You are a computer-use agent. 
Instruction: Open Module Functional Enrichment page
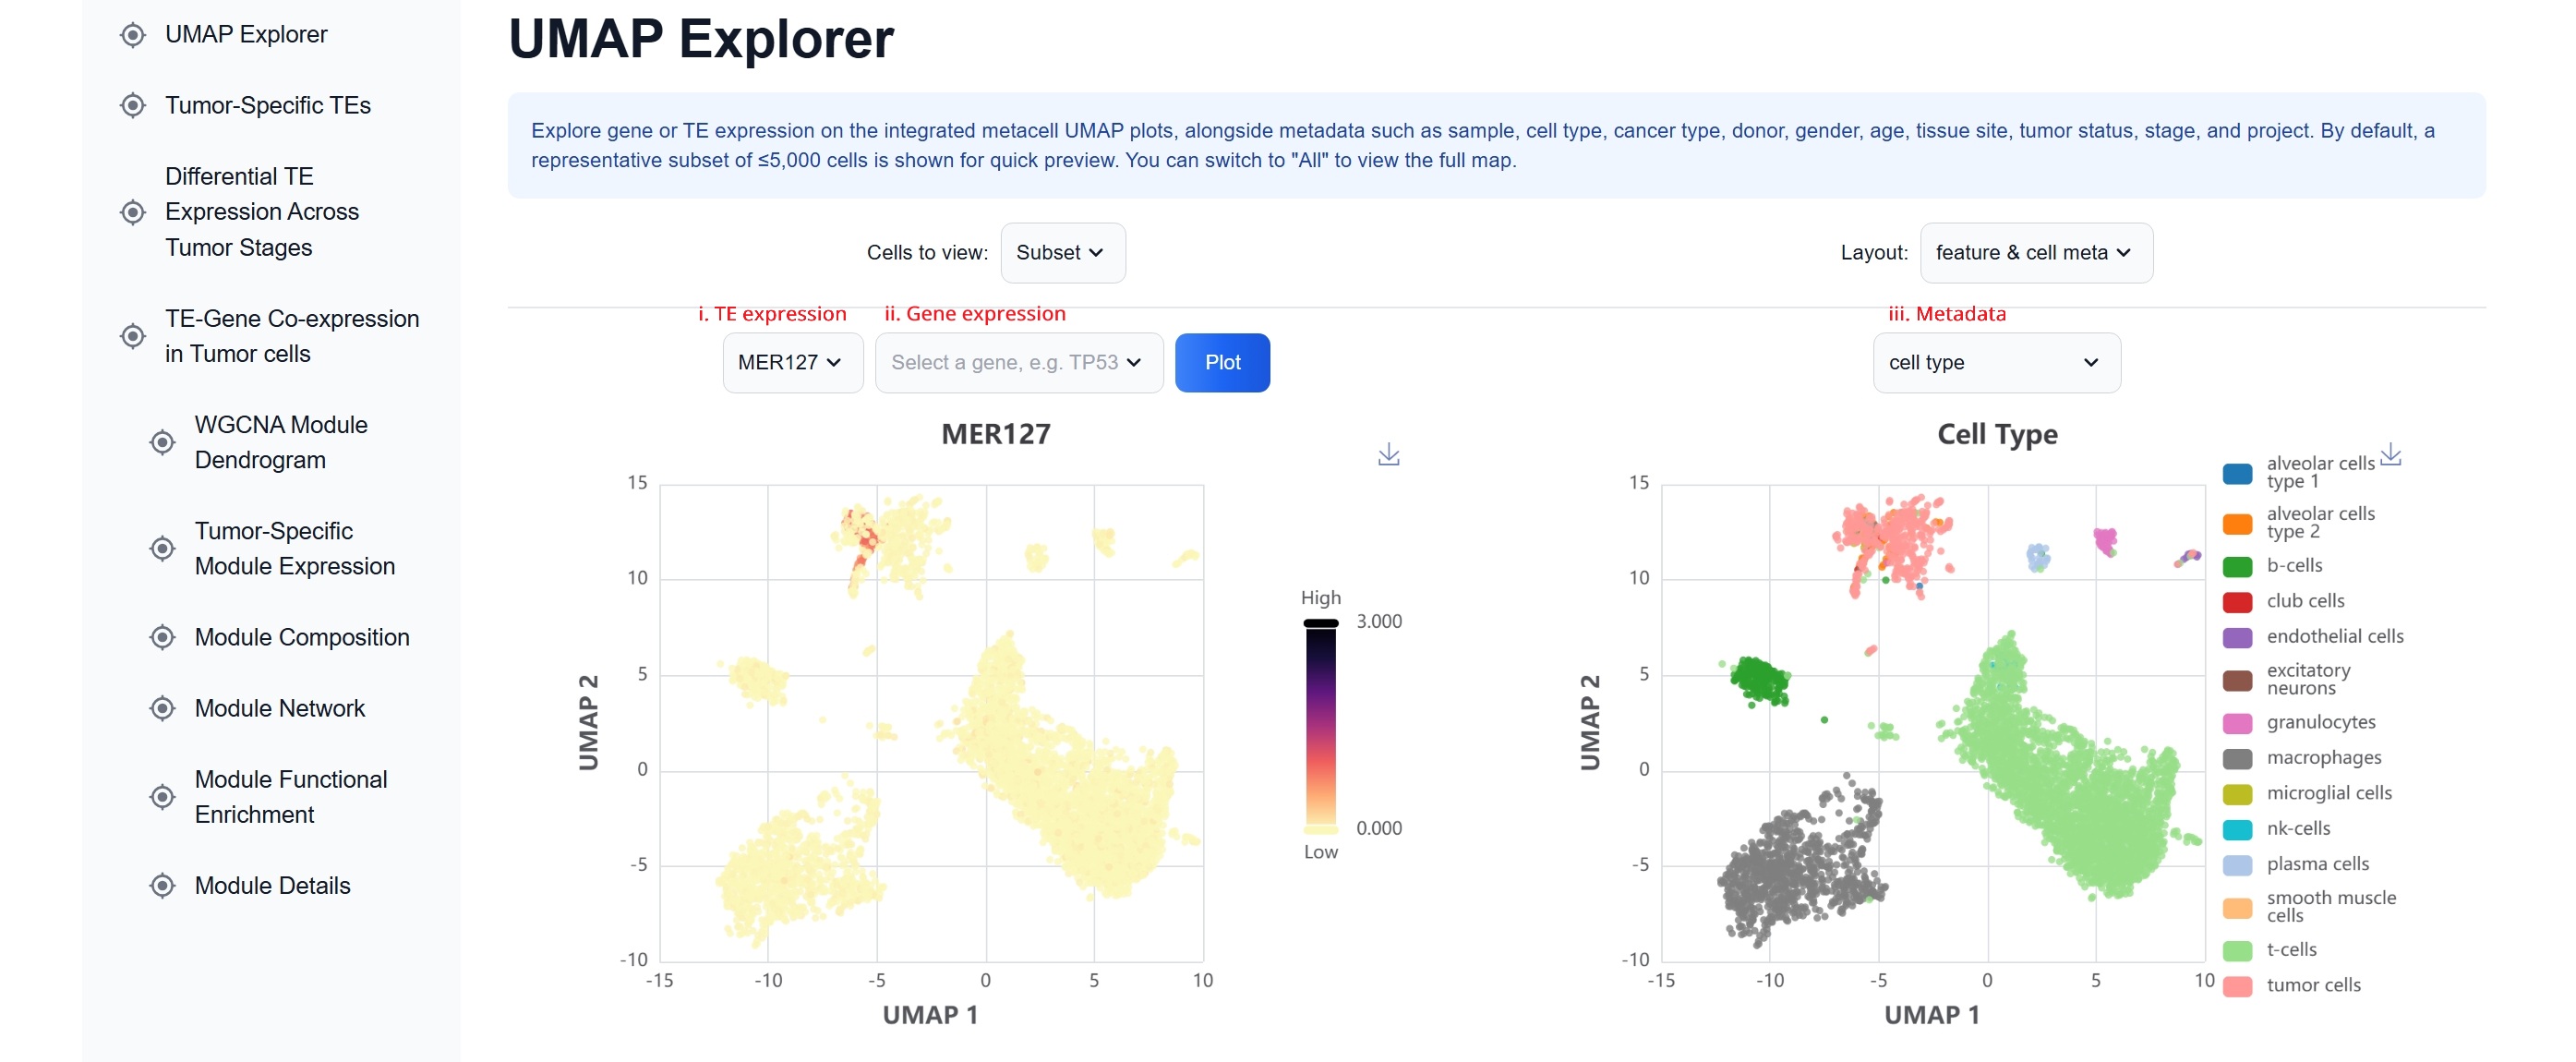coord(290,796)
